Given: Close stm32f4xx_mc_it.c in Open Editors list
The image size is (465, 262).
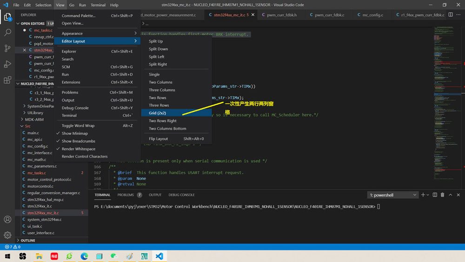Looking at the screenshot, I should pyautogui.click(x=25, y=50).
